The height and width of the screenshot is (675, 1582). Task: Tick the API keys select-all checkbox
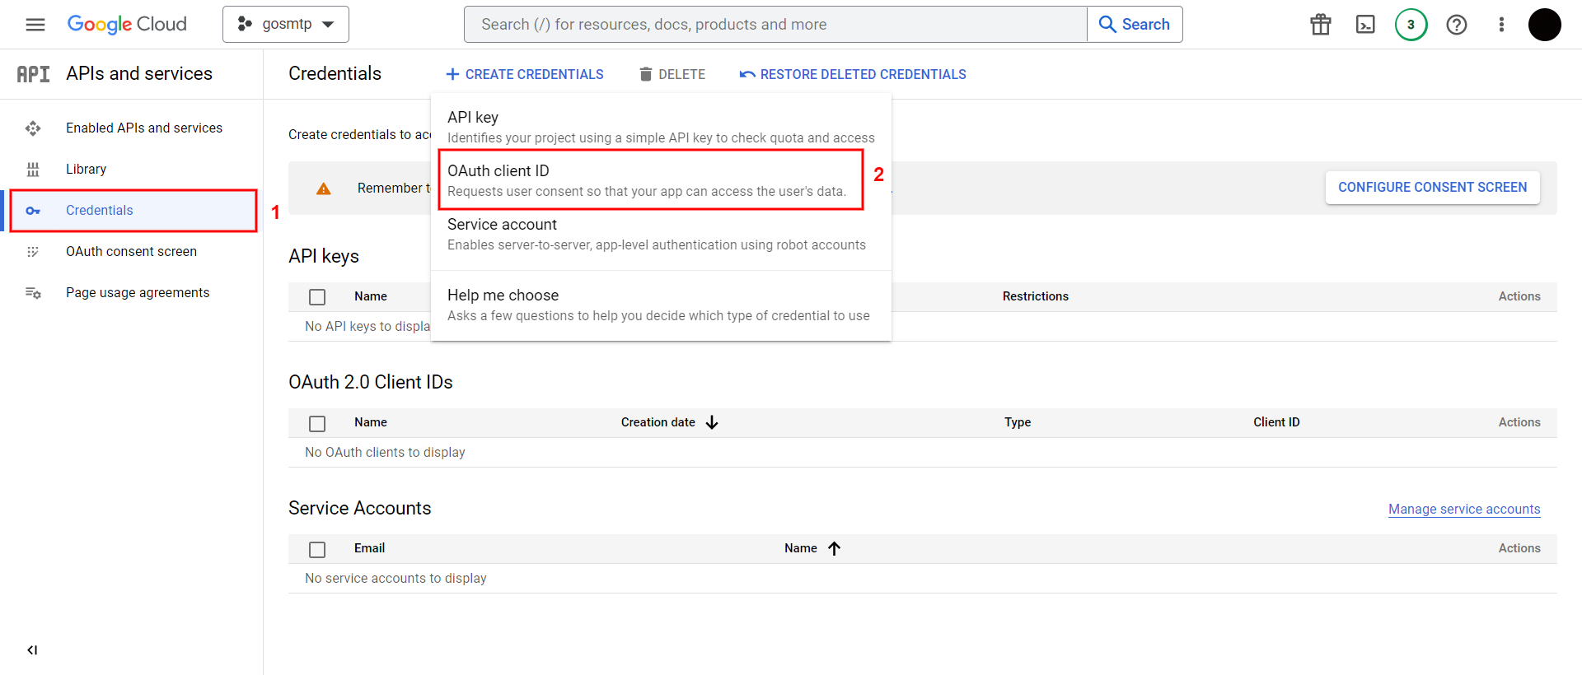click(x=317, y=297)
